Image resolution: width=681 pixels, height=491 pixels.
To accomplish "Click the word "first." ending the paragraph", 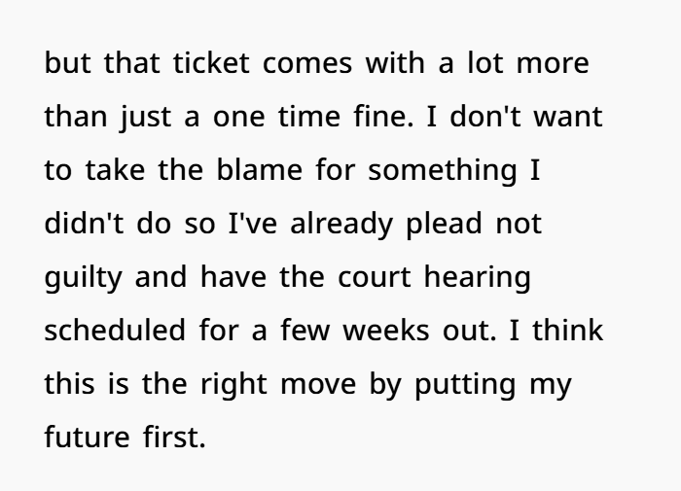I will (174, 437).
